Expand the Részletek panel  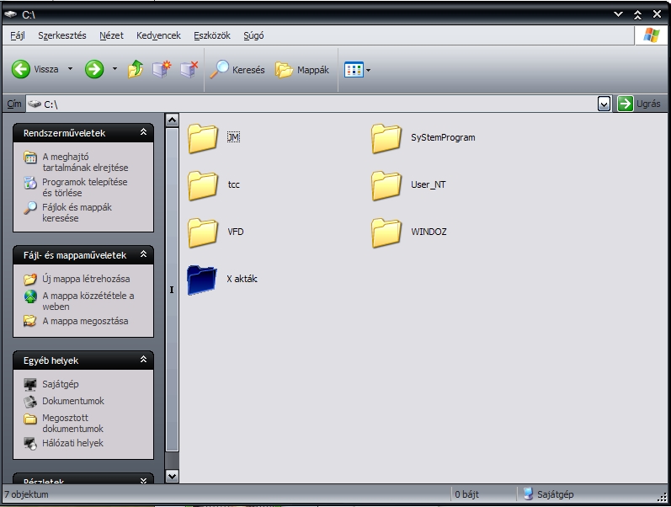coord(143,480)
